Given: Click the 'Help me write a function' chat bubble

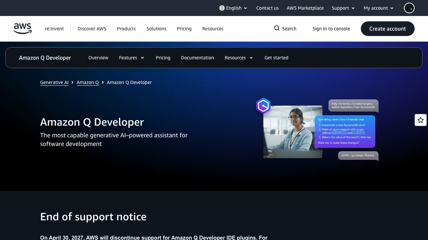Looking at the screenshot, I should point(353,106).
